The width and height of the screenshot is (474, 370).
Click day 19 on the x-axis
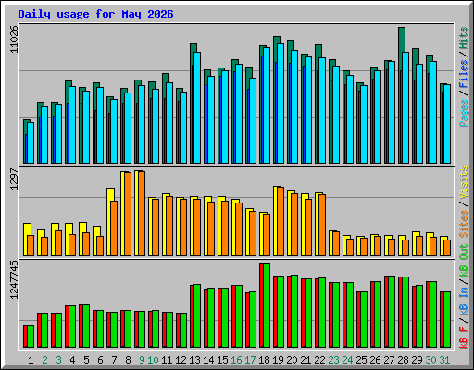278,360
